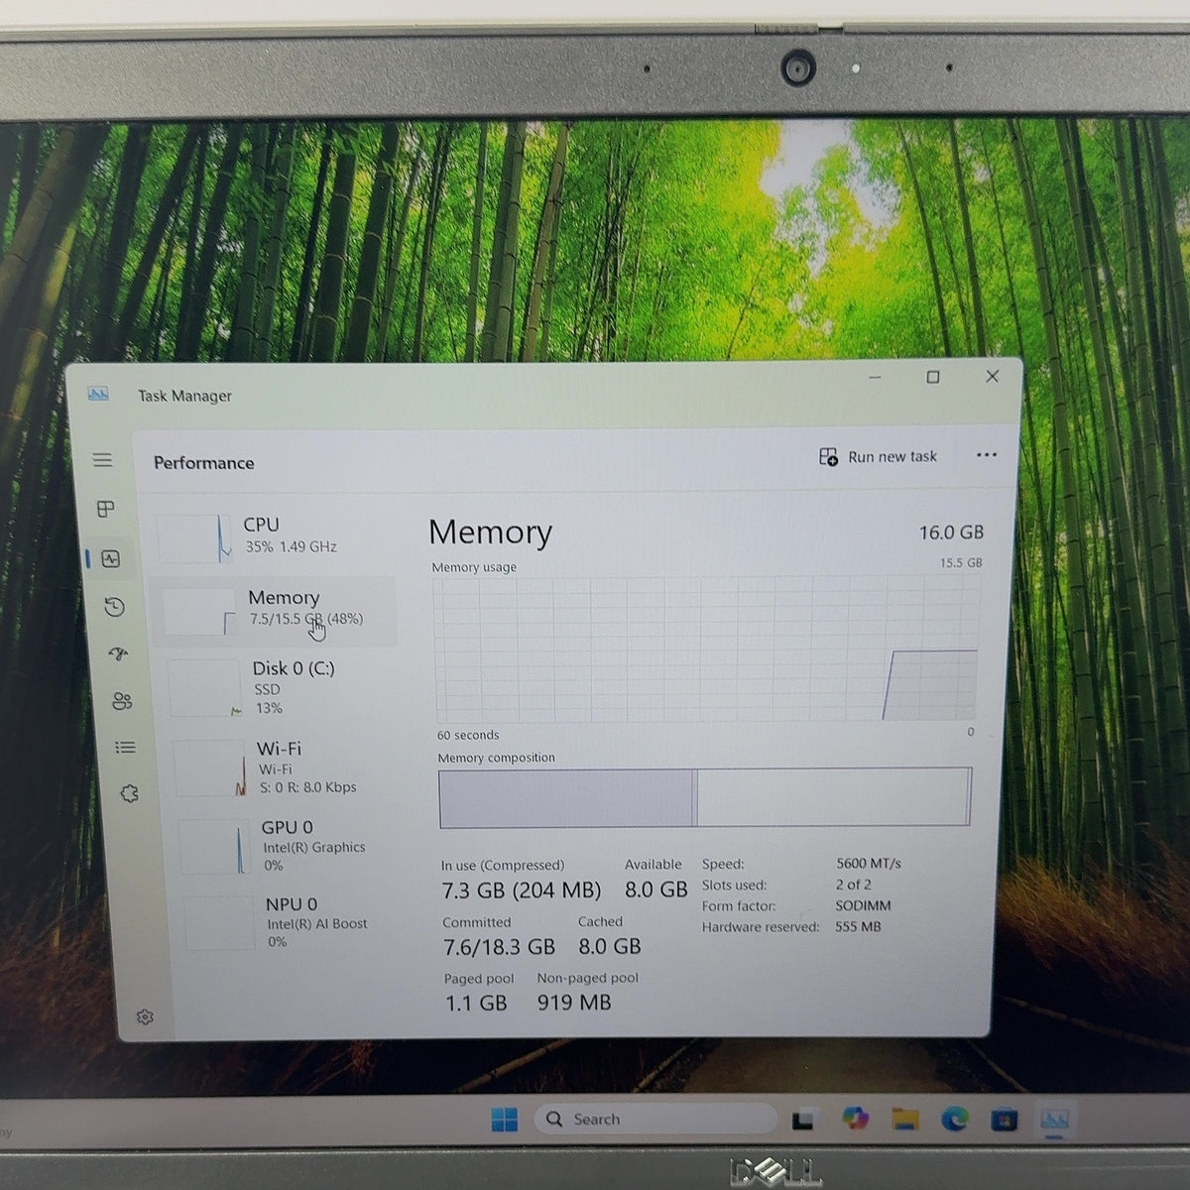Click the Speed value 5600 MT/s
The image size is (1190, 1190).
pyautogui.click(x=869, y=864)
